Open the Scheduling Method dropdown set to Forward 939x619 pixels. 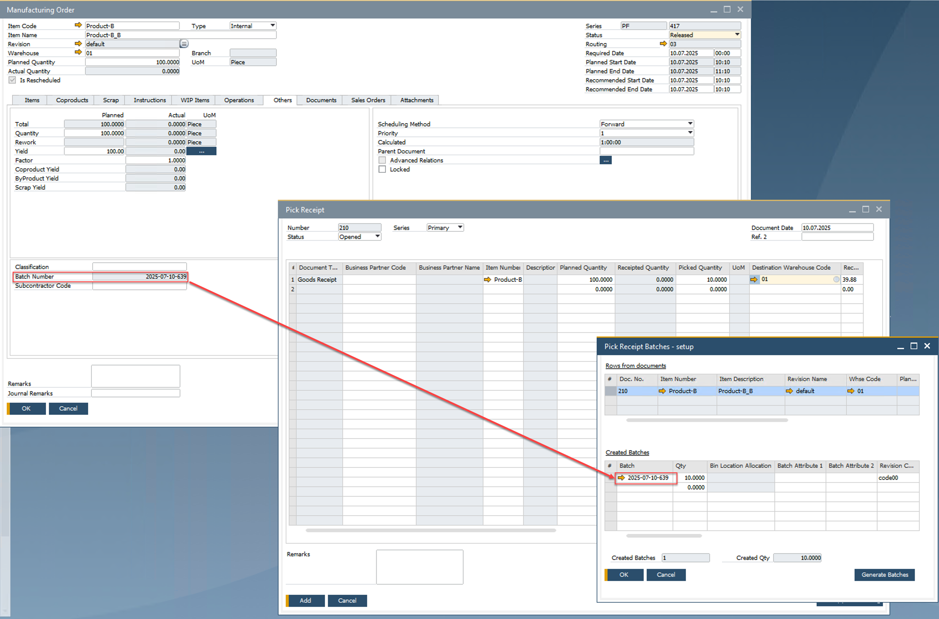(x=689, y=123)
